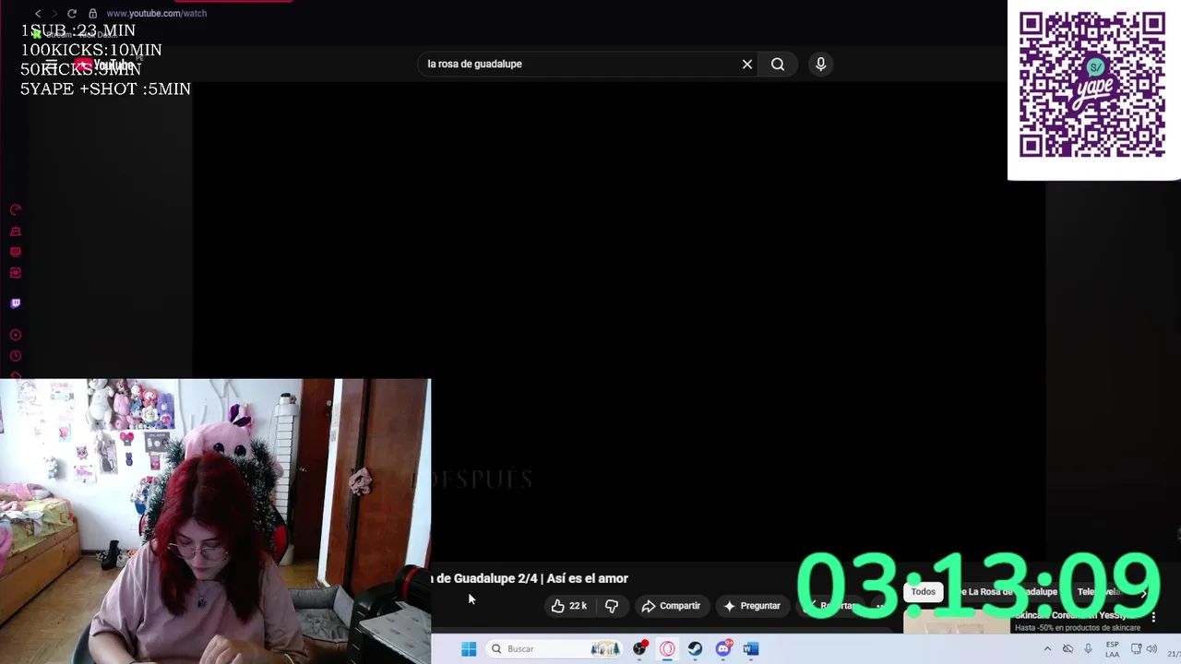This screenshot has width=1181, height=664.
Task: Go back with the browser back arrow
Action: point(38,14)
